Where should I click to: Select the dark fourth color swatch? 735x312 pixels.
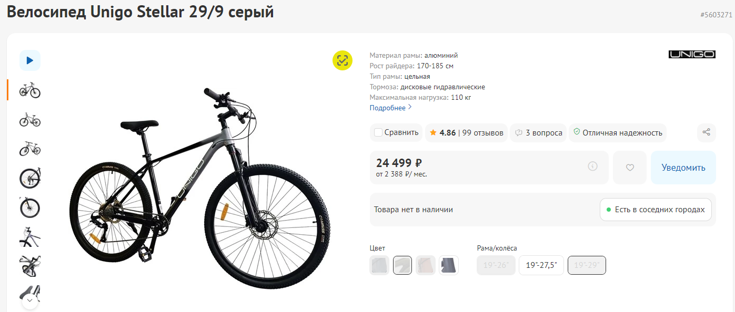coord(449,265)
